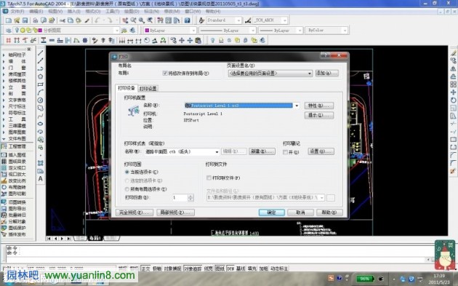458x286 pixels.
Task: Select the Ellipse draw tool
Action: pos(40,124)
